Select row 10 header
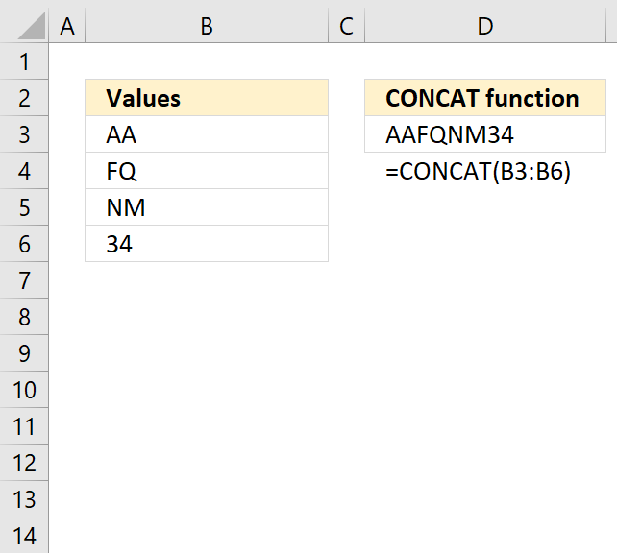617x553 pixels. [x=24, y=390]
